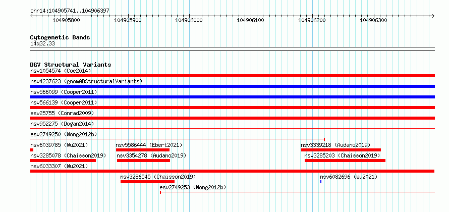
Task: Open variant label nsv566139 (Cooper2011)
Action: coord(64,102)
